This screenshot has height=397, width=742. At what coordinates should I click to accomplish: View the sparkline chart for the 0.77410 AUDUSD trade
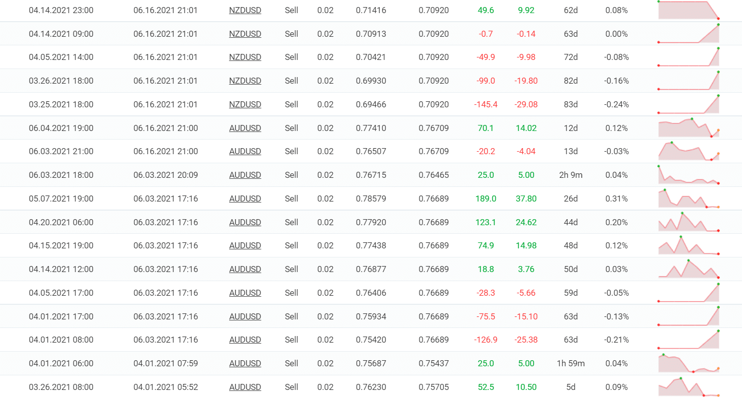(688, 127)
